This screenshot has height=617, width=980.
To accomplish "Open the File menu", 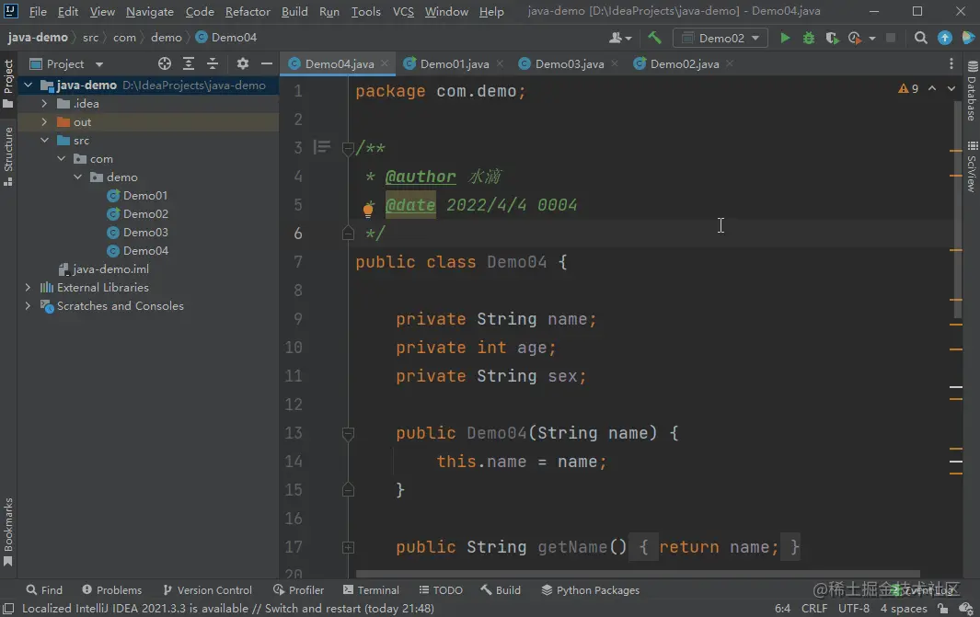I will [38, 11].
